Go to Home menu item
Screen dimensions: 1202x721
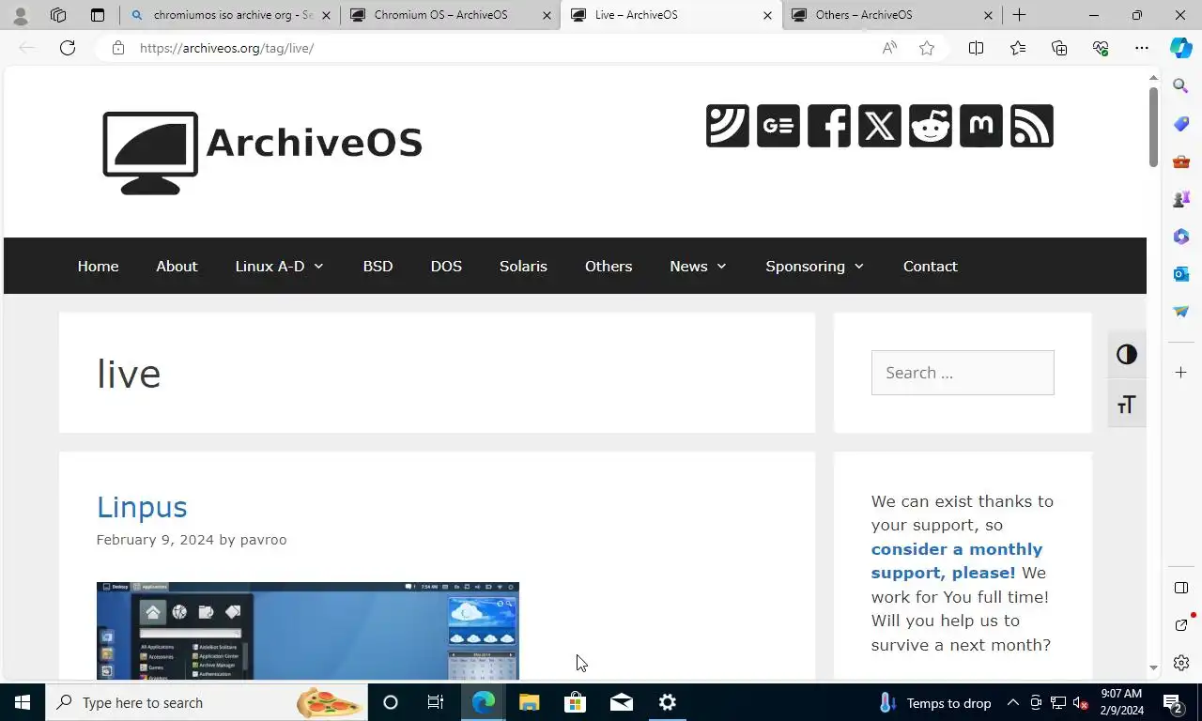coord(98,266)
